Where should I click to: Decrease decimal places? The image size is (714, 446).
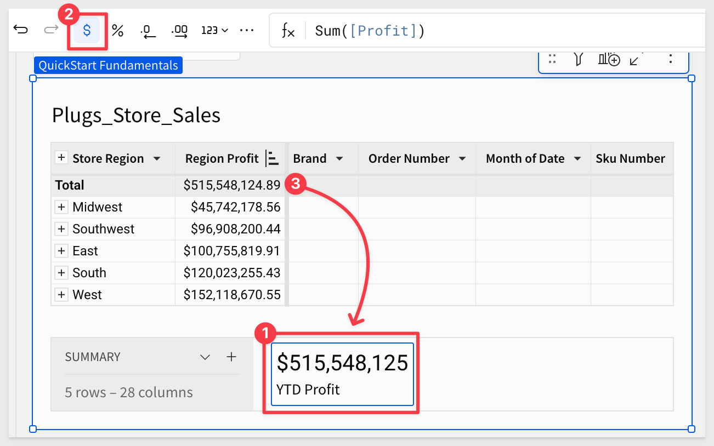click(x=148, y=31)
